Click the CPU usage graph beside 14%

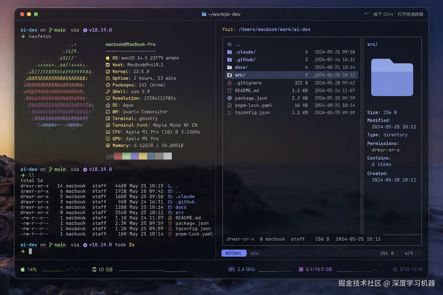63,269
